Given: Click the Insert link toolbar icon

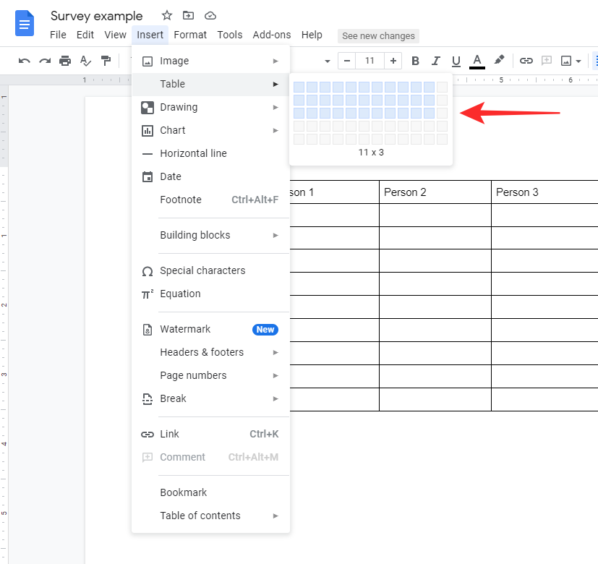Looking at the screenshot, I should click(x=526, y=61).
